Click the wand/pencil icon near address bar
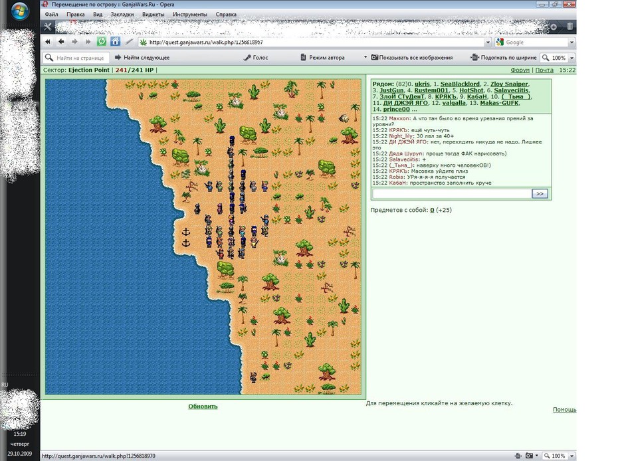The width and height of the screenshot is (618, 461). click(129, 42)
